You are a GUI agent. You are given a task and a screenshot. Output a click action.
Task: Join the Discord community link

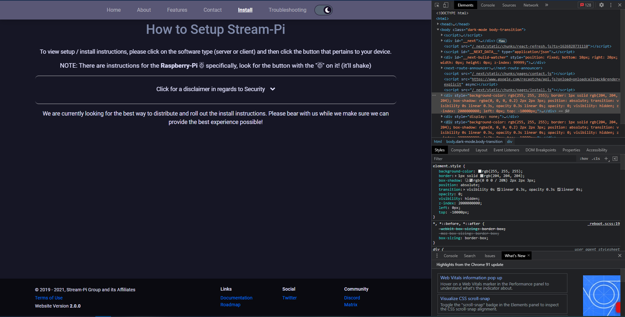pyautogui.click(x=352, y=298)
